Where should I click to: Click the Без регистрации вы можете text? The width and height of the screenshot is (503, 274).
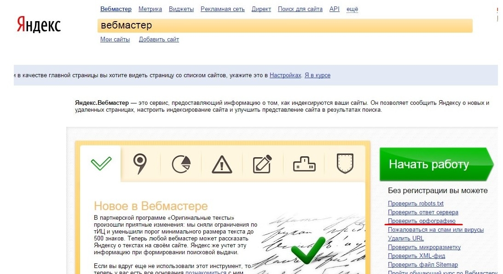[438, 190]
